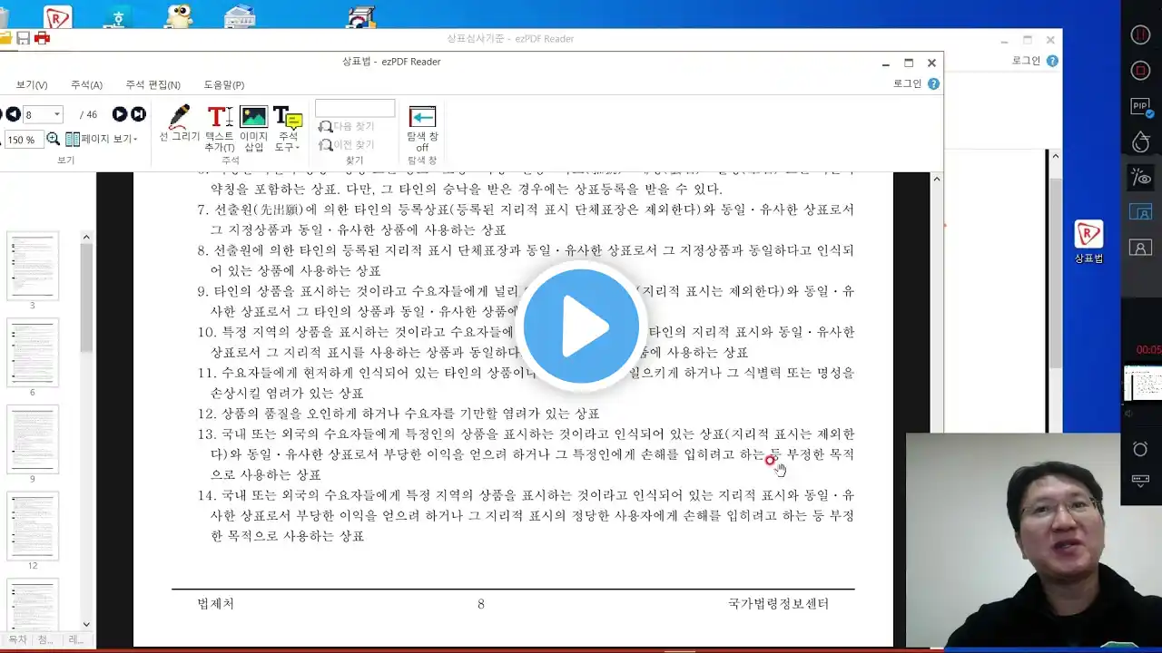Select the page 12 thumbnail
This screenshot has height=653, width=1162.
coord(33,526)
